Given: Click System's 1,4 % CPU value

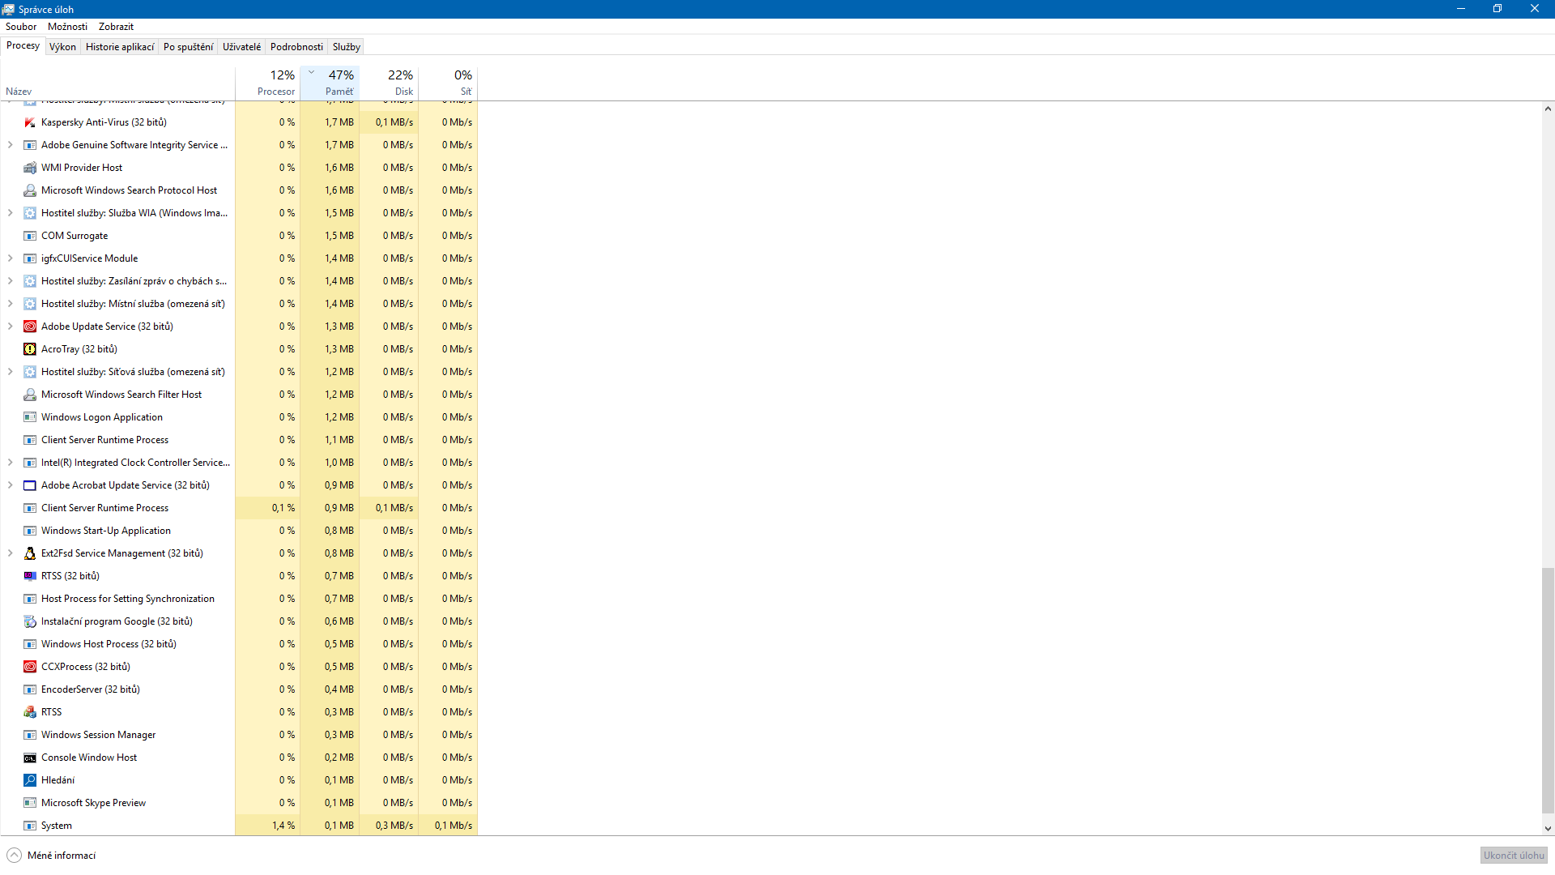Looking at the screenshot, I should (x=283, y=826).
